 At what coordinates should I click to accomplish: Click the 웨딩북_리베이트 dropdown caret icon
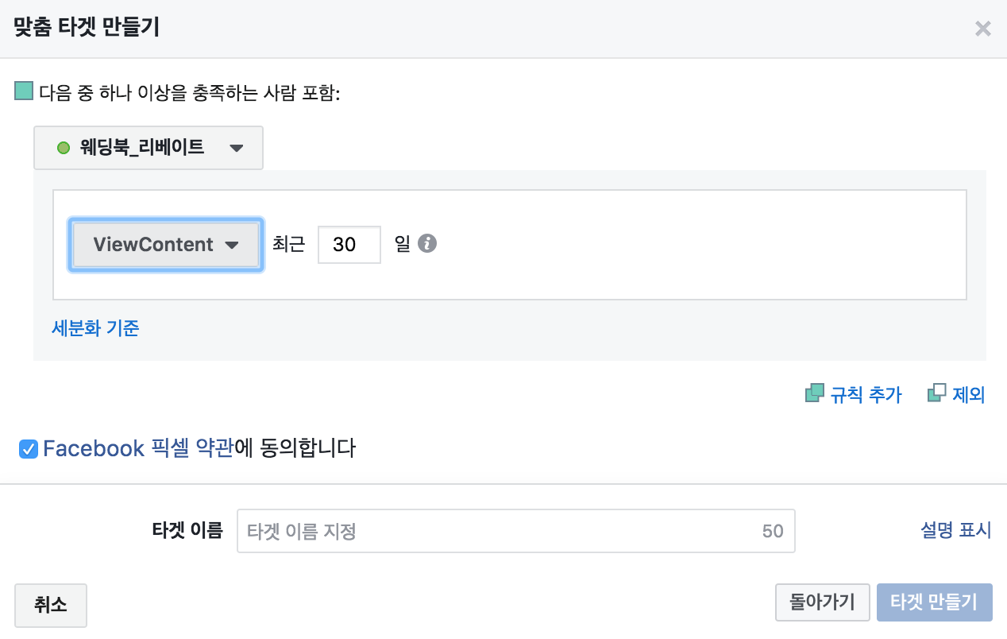point(237,148)
